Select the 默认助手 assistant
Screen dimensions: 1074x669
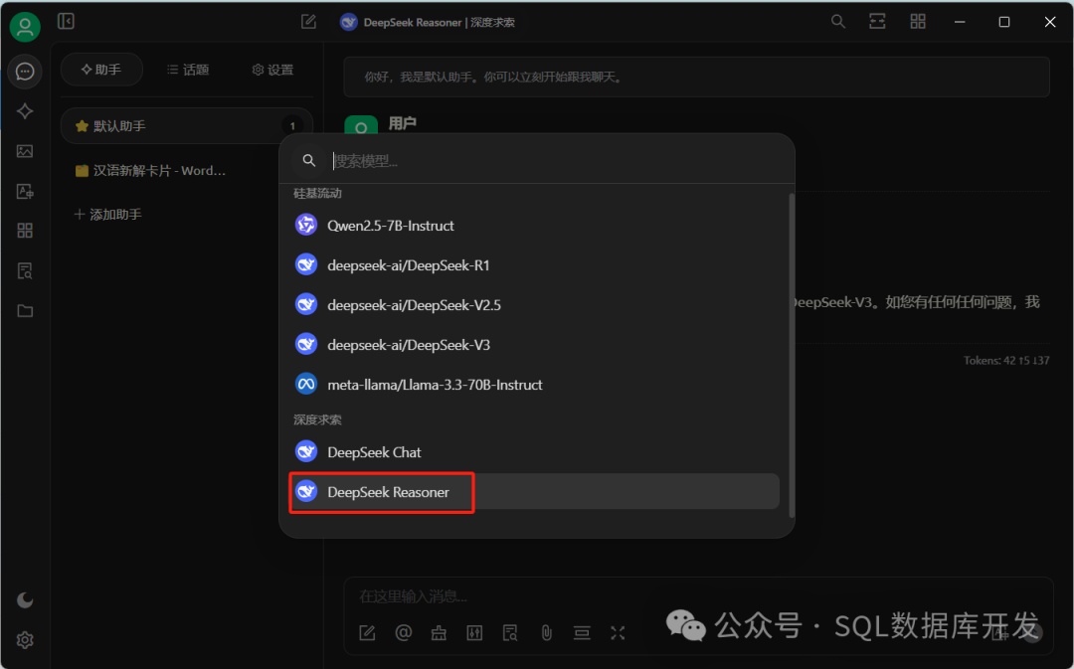tap(186, 126)
